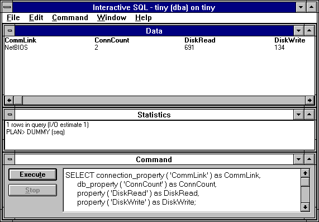
Task: Maximize the Statistics window
Action: pyautogui.click(x=310, y=115)
